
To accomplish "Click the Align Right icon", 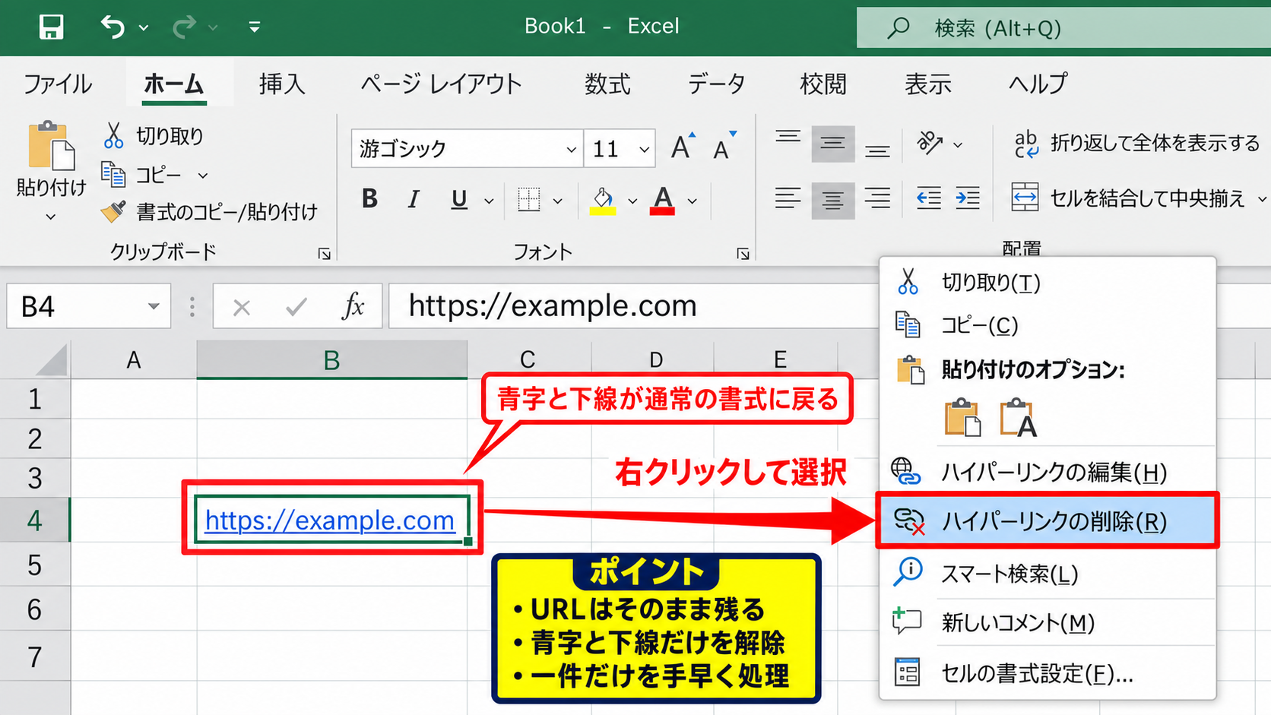I will tap(877, 200).
